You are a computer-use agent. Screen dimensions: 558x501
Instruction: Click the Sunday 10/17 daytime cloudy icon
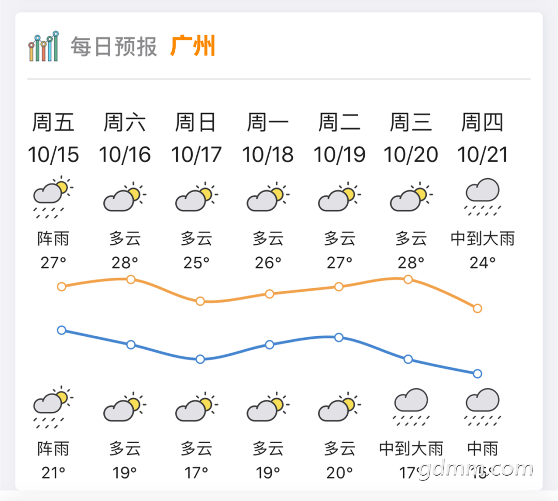[x=196, y=197]
